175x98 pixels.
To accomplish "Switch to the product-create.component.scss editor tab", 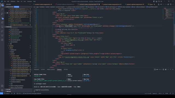I will pyautogui.click(x=112, y=4).
